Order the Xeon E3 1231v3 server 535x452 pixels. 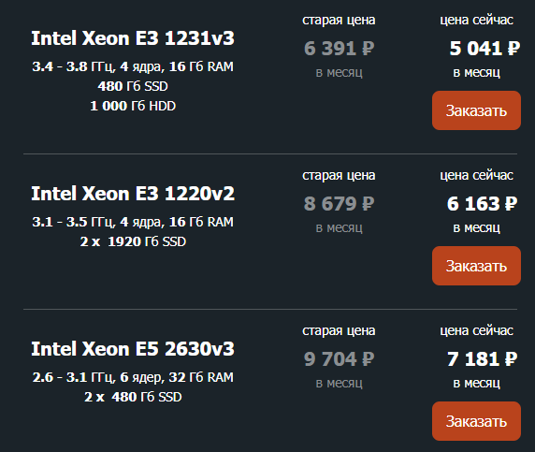click(x=476, y=110)
